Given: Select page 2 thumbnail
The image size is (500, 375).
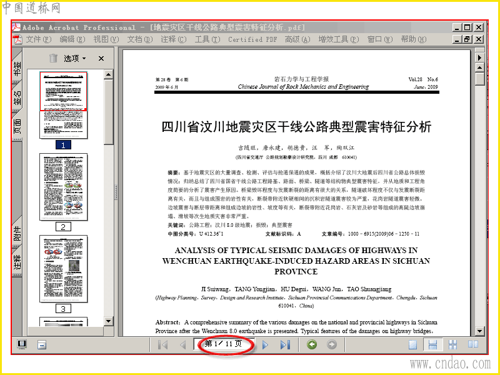Looking at the screenshot, I should point(64,187).
